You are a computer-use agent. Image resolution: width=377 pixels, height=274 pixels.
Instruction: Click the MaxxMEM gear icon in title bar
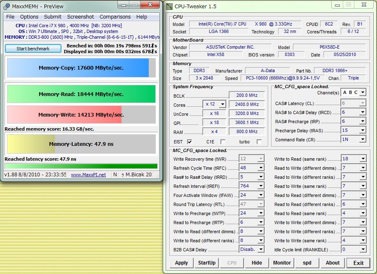click(x=7, y=6)
